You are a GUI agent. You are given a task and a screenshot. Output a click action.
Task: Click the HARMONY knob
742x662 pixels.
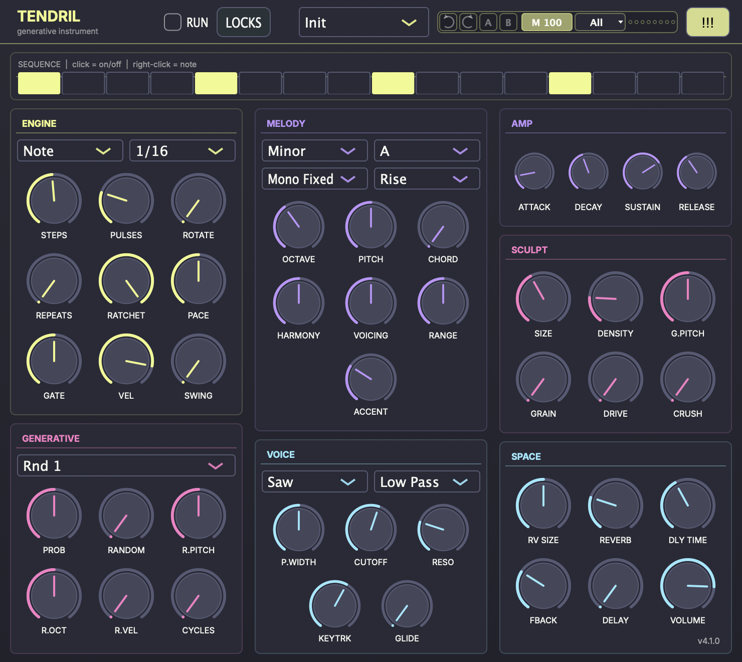(299, 302)
